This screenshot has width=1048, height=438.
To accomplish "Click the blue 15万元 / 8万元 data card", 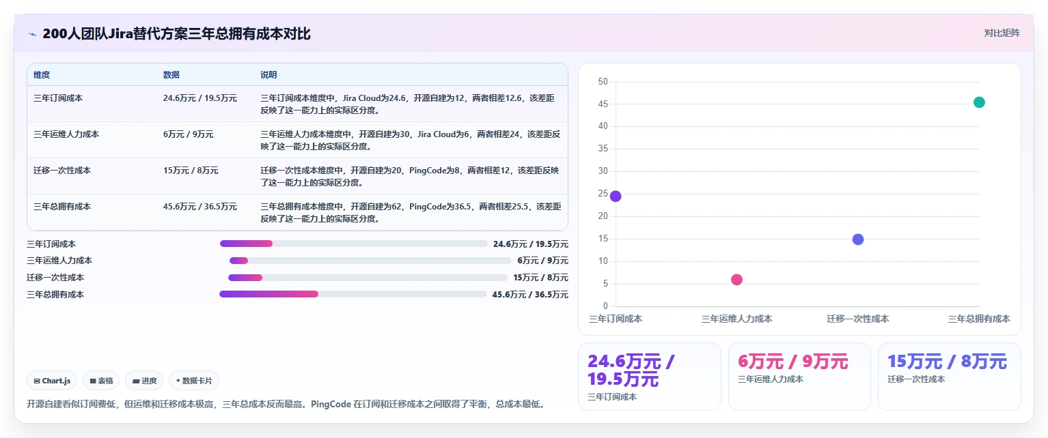I will (x=950, y=377).
